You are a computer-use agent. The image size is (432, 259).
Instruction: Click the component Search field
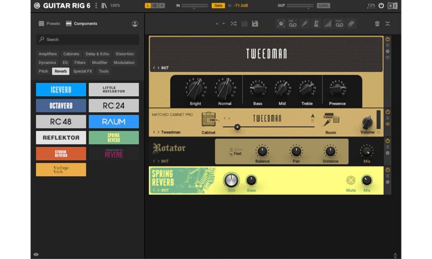tap(87, 39)
